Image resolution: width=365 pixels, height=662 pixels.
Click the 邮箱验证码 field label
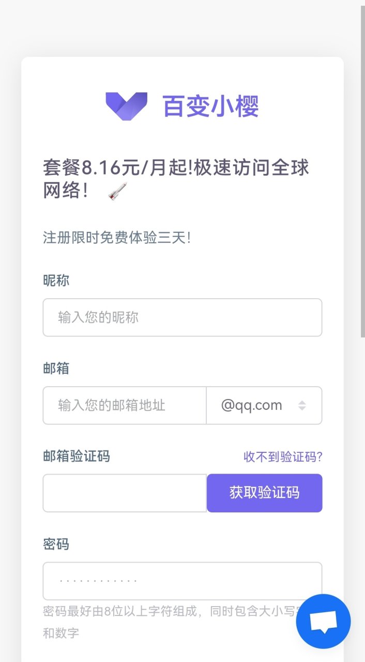click(x=76, y=457)
